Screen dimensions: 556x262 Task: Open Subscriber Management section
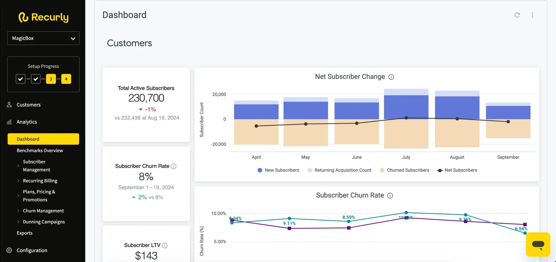[x=36, y=166]
